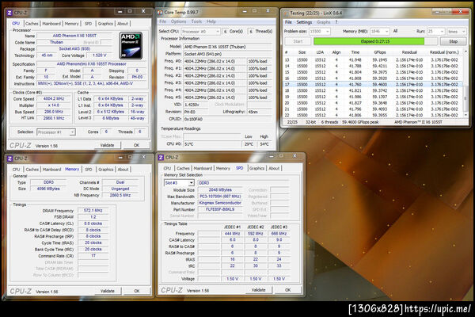This screenshot has height=317, width=475.
Task: Open the Slot #3 memory slot dropdown
Action: click(x=179, y=183)
